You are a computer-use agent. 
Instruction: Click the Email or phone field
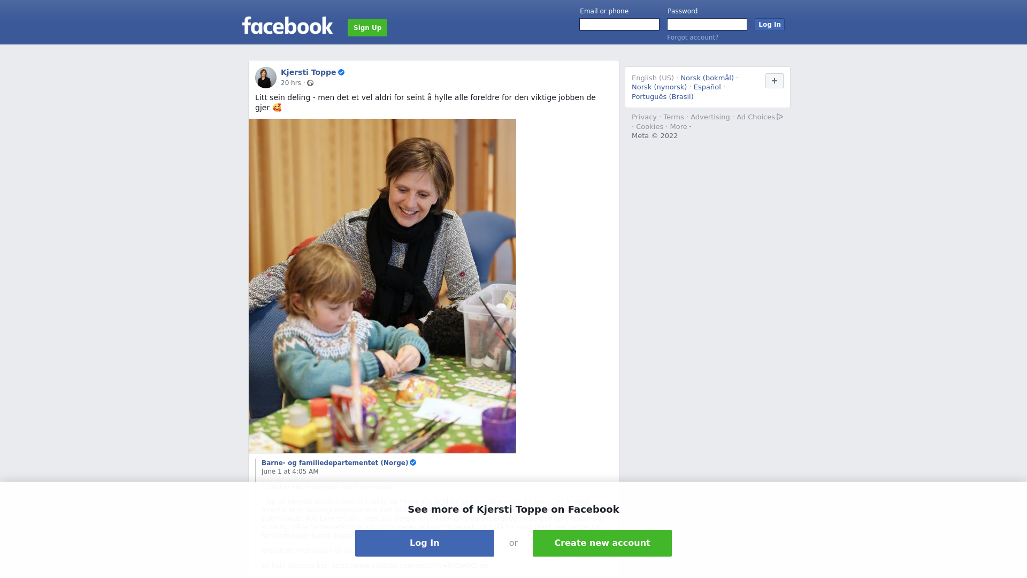(619, 25)
